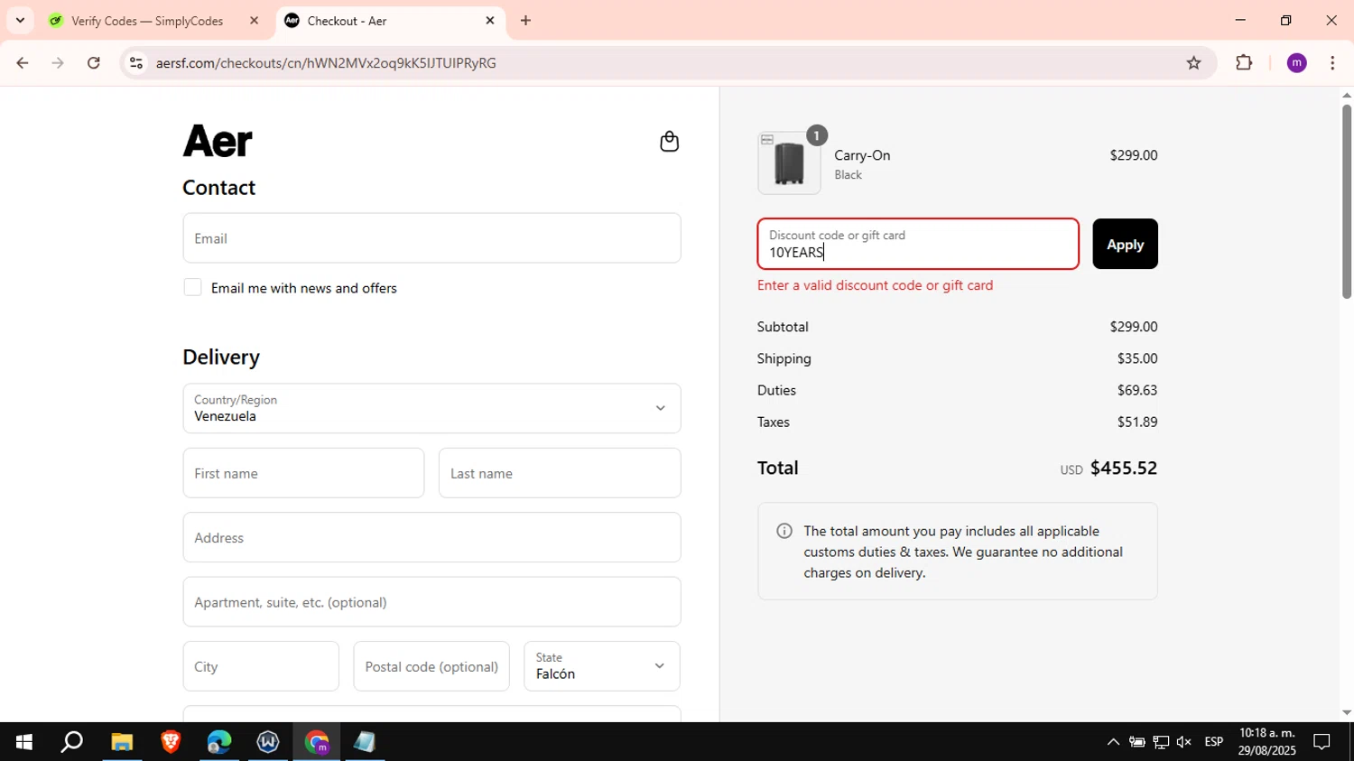Click the Email input field
This screenshot has height=761, width=1354.
coord(431,238)
